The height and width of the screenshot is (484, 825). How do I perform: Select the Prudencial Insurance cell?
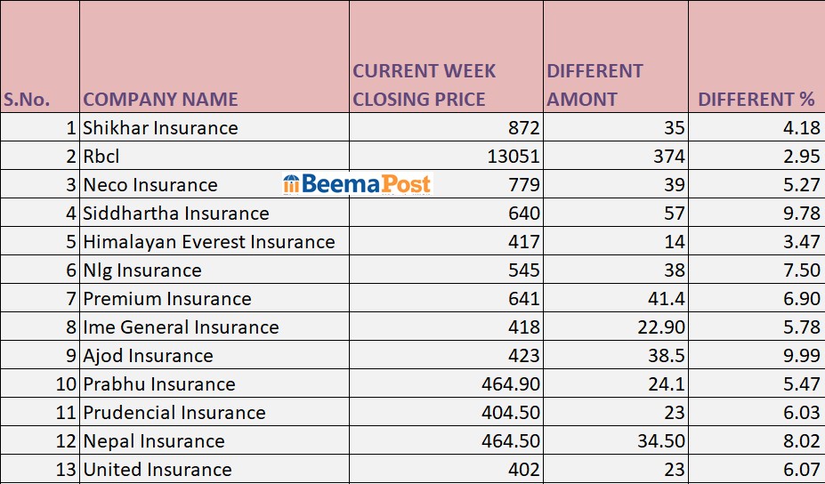(x=174, y=412)
